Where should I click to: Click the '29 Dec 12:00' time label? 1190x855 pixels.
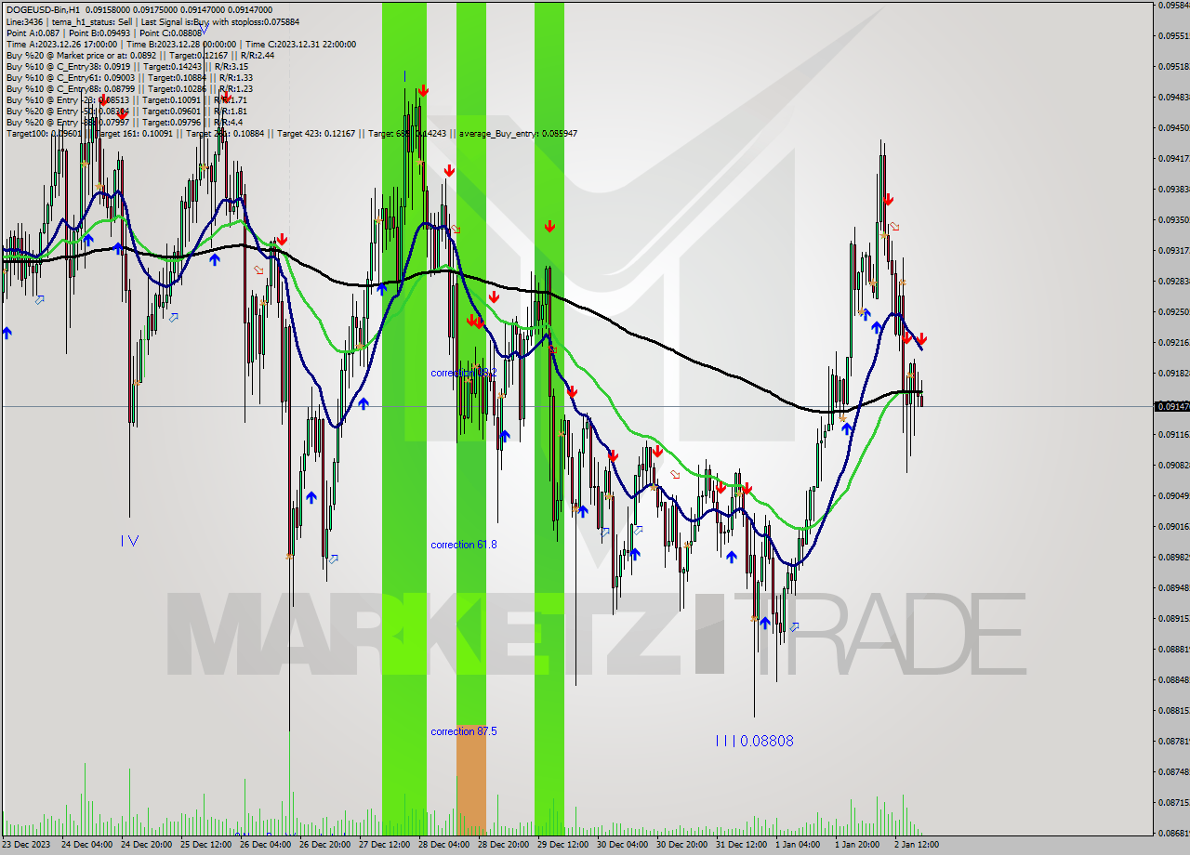[x=562, y=845]
